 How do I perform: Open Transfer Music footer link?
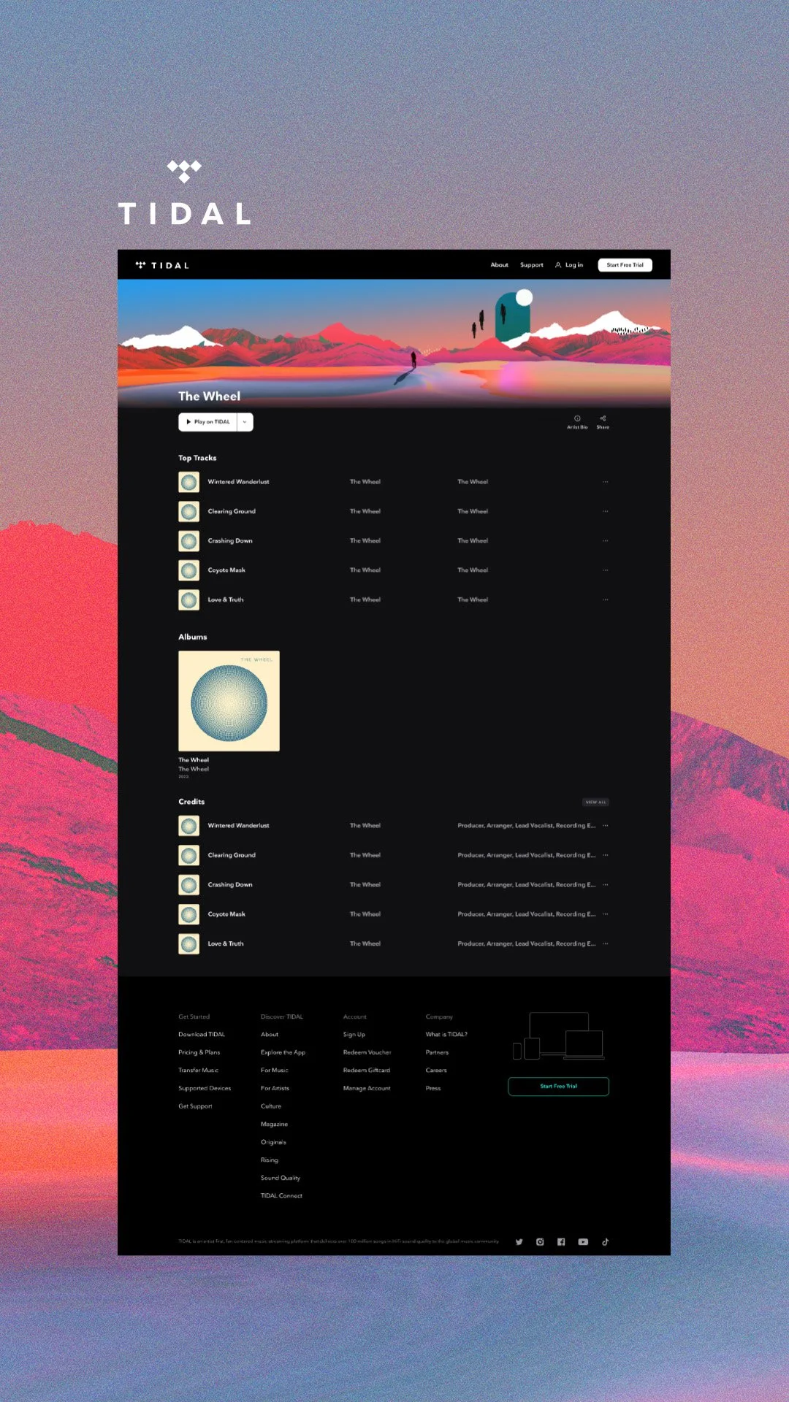tap(199, 1070)
